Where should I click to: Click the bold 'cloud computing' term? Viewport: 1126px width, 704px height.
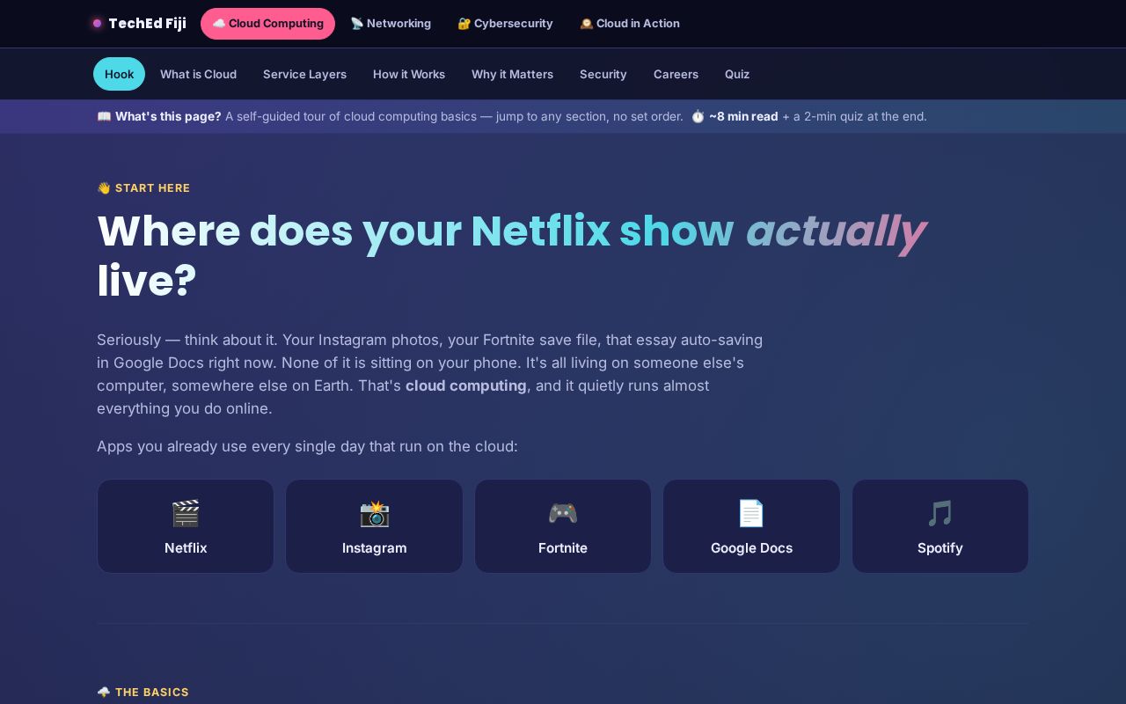click(466, 385)
